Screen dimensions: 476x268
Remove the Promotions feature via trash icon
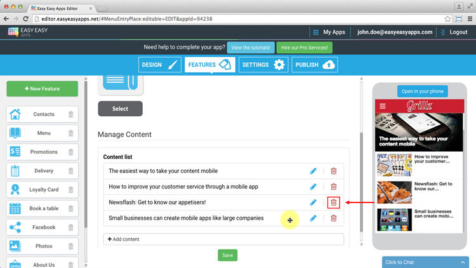(70, 152)
